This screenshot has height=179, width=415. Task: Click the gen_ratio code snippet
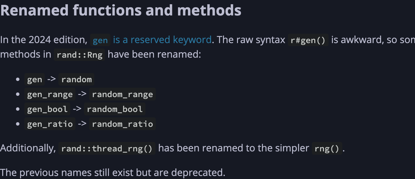(50, 124)
